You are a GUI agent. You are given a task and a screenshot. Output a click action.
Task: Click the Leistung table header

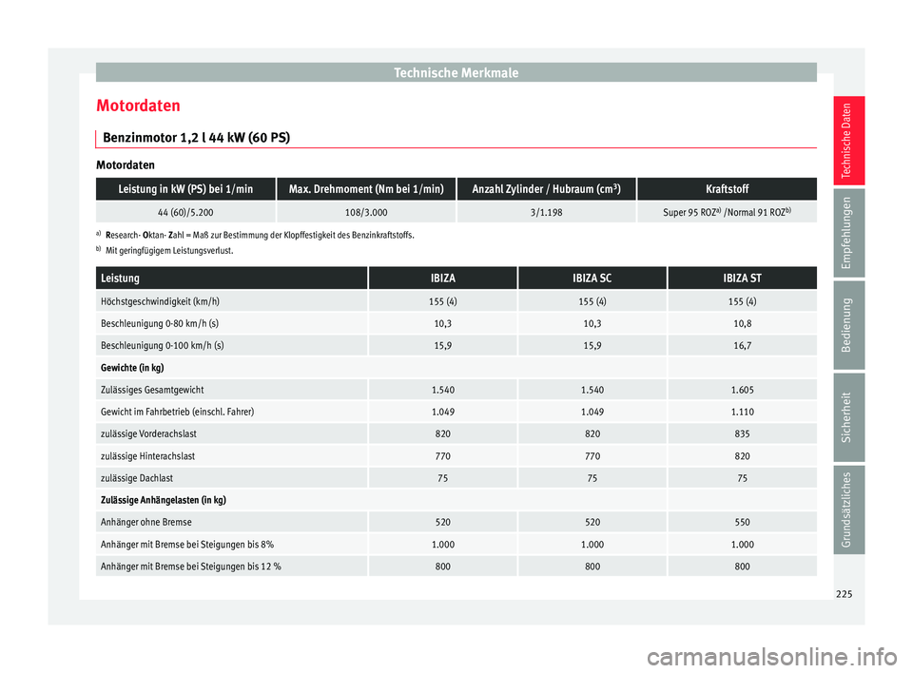point(232,279)
